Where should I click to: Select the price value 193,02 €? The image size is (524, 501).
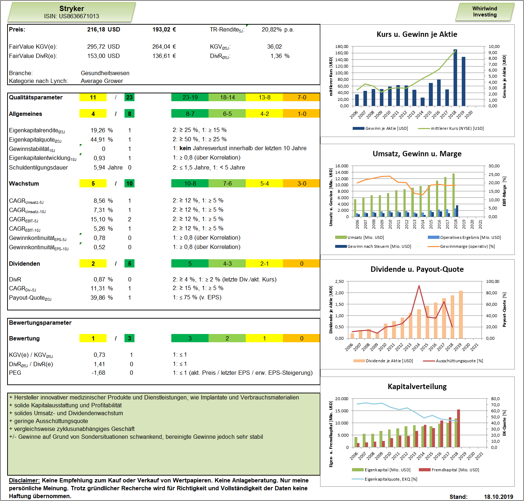click(x=164, y=29)
